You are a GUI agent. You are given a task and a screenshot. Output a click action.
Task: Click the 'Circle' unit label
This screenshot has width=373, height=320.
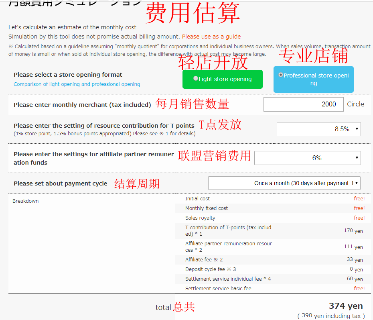click(355, 104)
